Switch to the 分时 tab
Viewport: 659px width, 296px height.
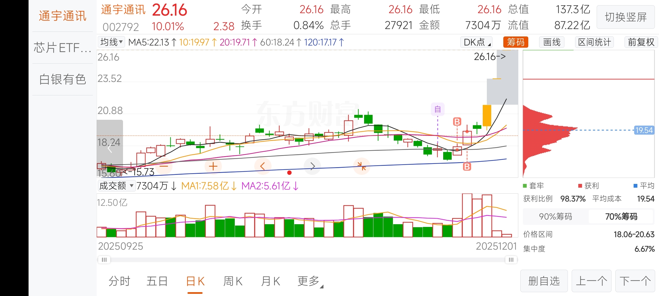pos(119,281)
